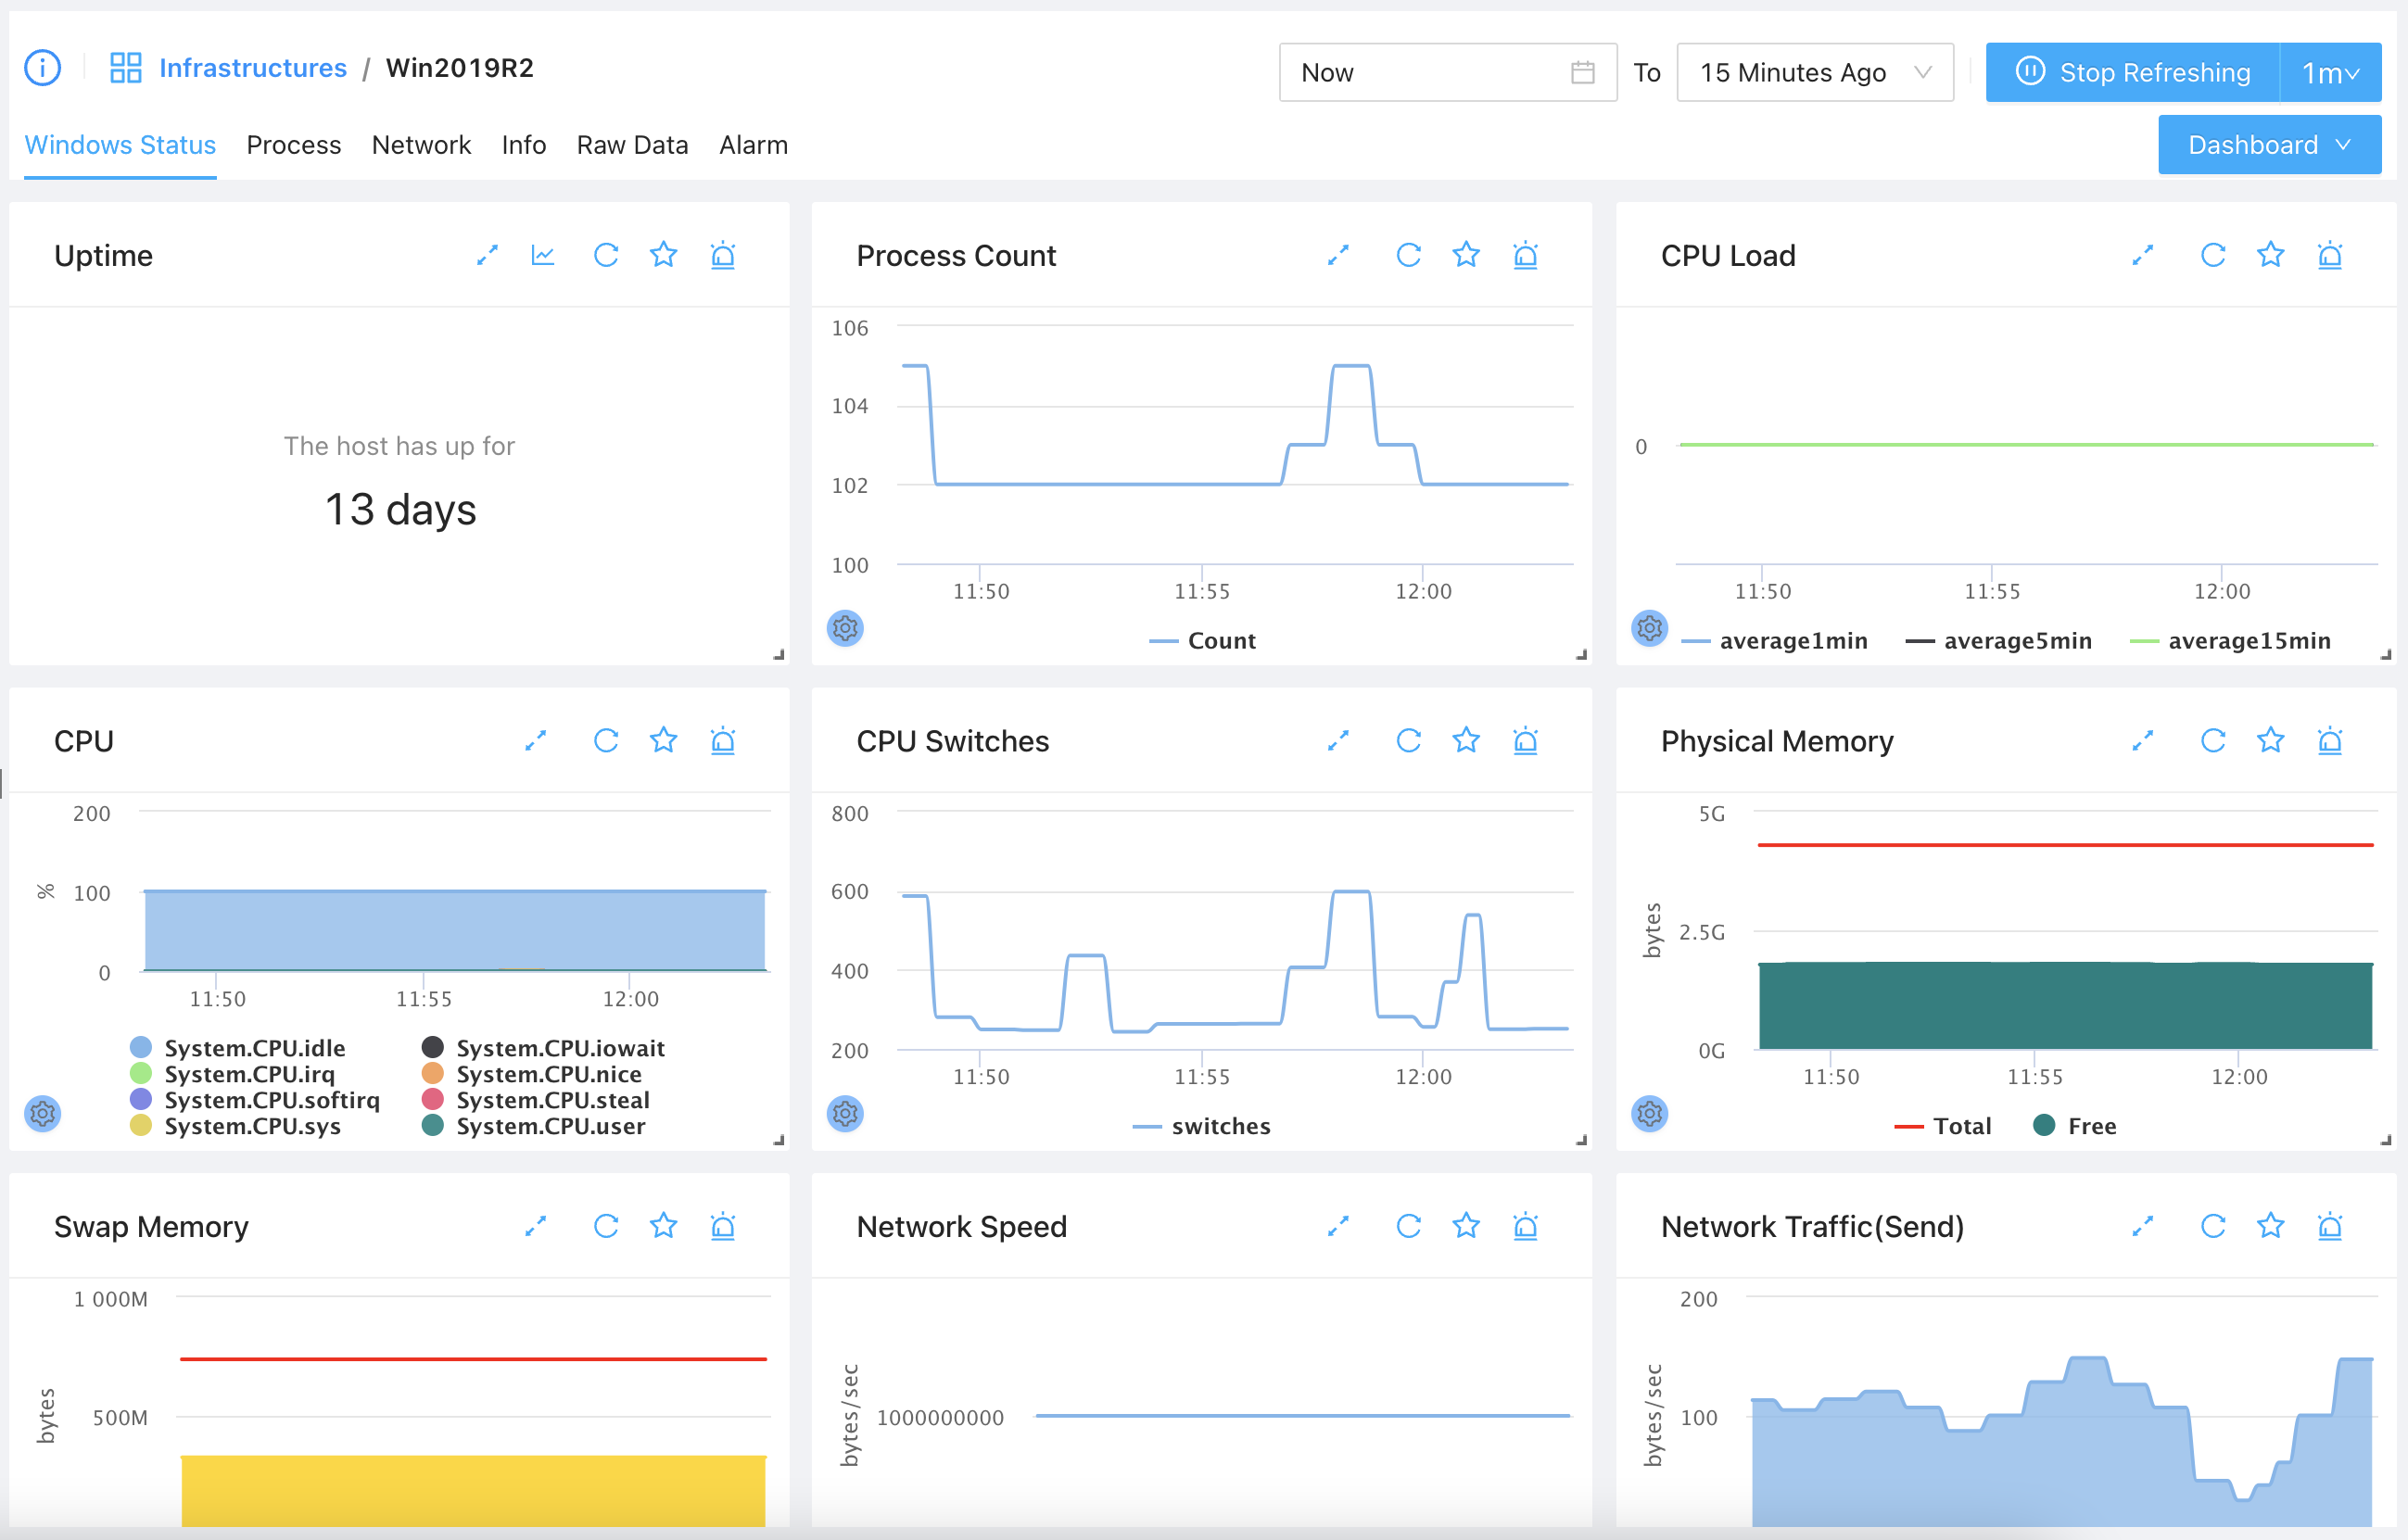Expand the Uptime panel to fullscreen
Image resolution: width=2408 pixels, height=1540 pixels.
coord(487,256)
